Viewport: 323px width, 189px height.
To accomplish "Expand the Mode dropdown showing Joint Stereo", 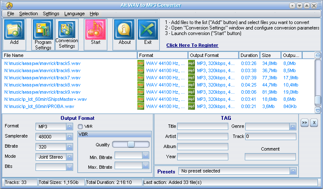I will point(70,157).
